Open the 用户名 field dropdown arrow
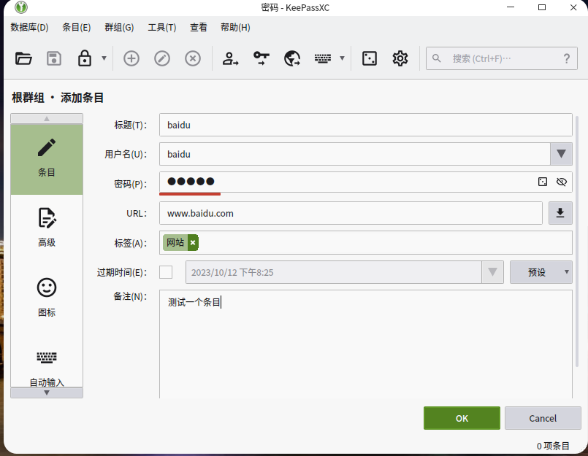Image resolution: width=588 pixels, height=456 pixels. point(562,154)
